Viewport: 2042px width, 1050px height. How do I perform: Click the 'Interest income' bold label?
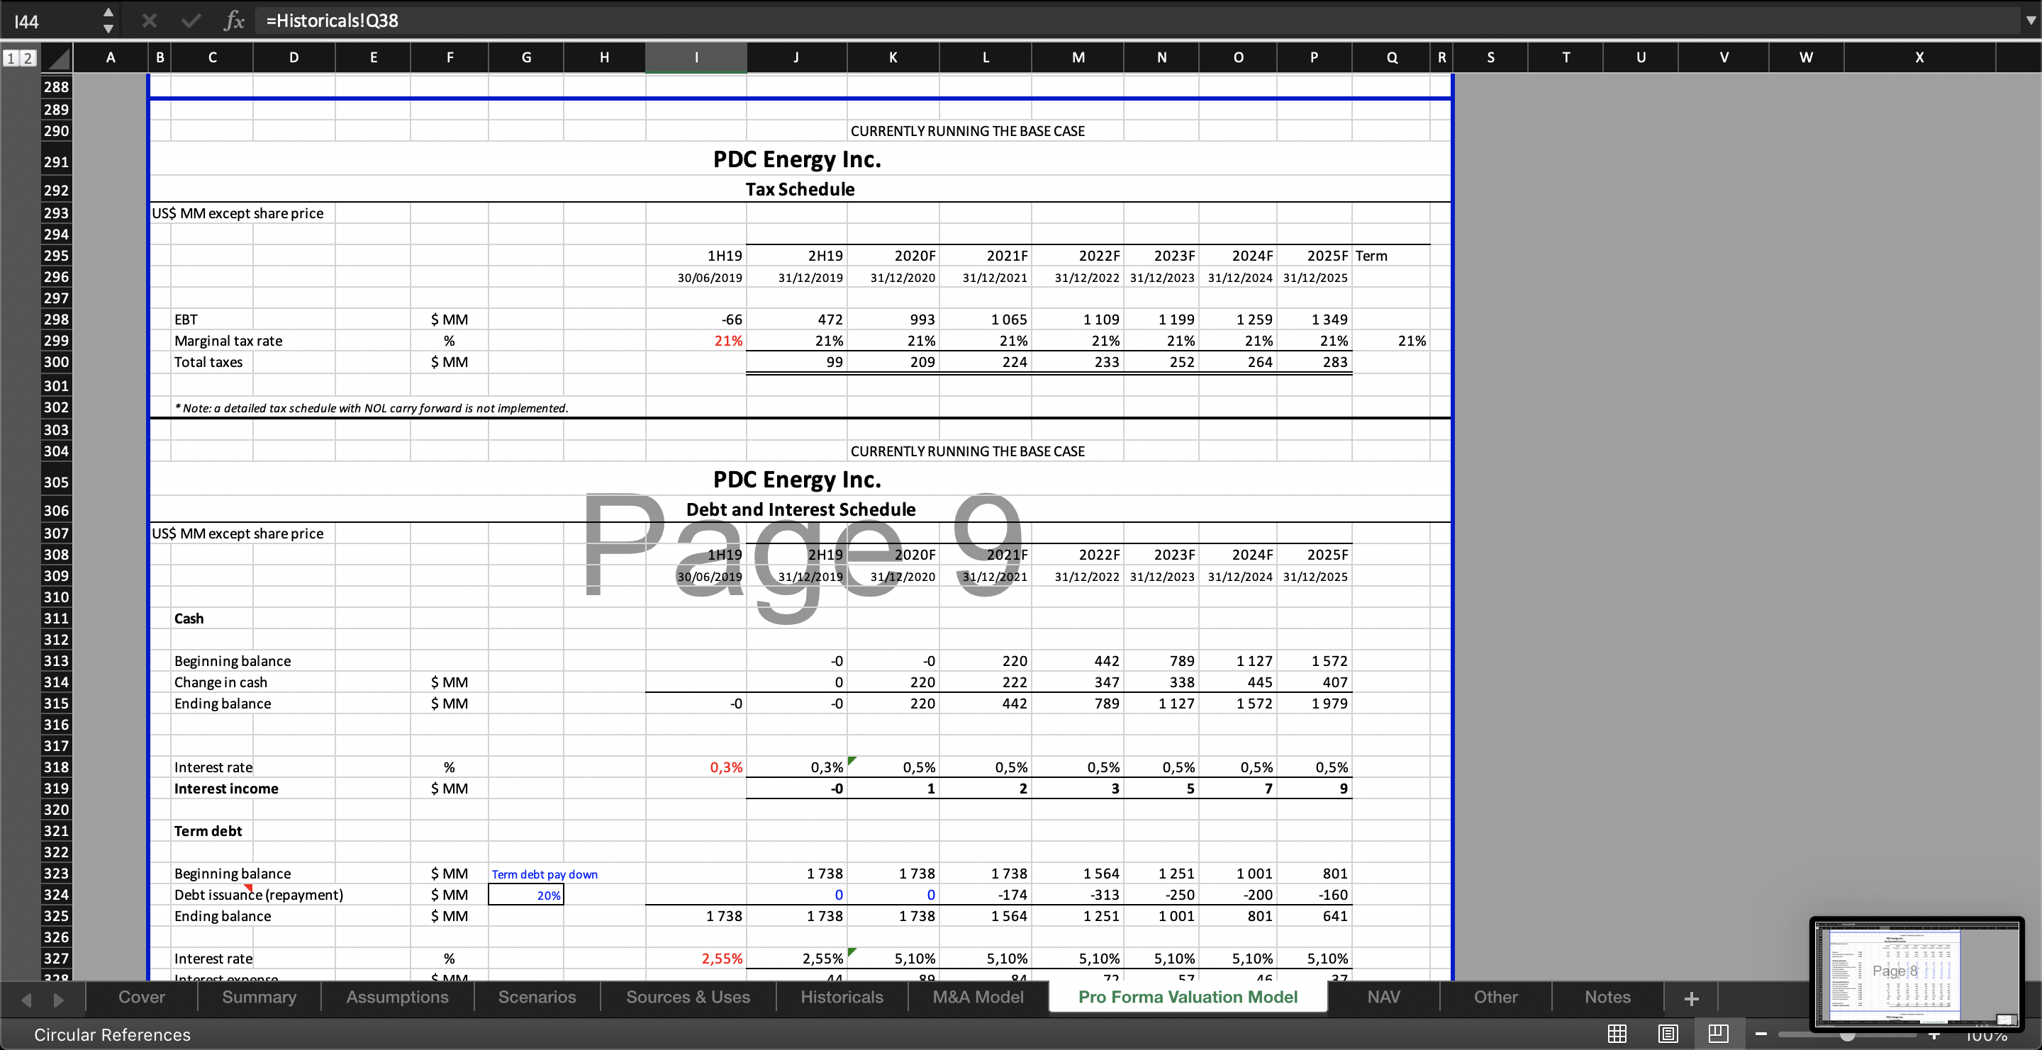pos(226,788)
